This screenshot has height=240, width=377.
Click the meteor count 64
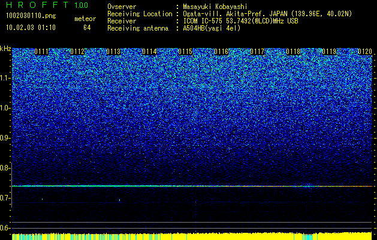point(87,28)
